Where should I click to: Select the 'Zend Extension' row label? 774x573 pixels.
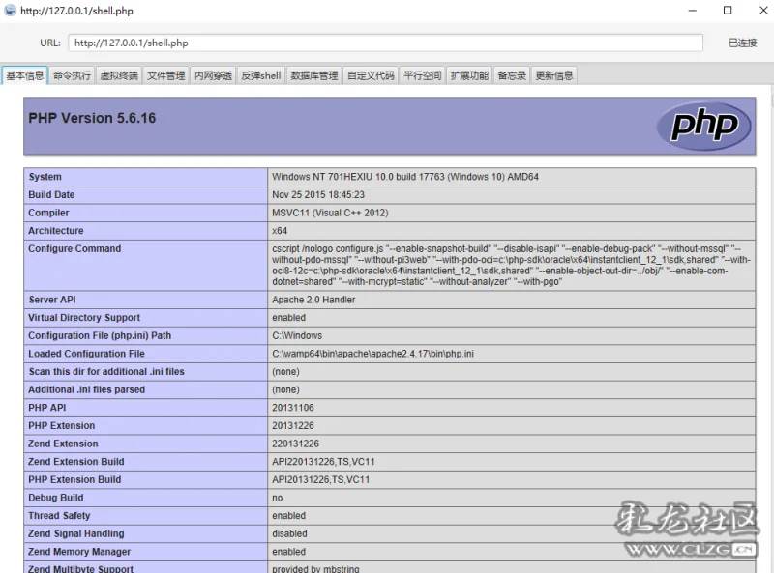point(63,444)
